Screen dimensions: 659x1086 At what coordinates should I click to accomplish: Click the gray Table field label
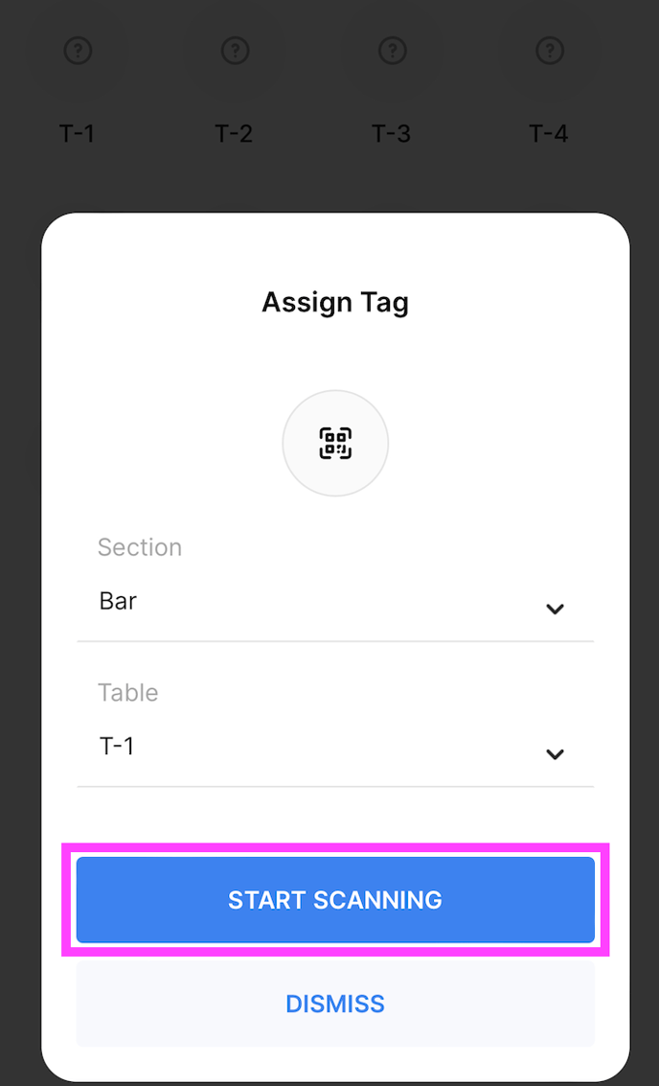[128, 692]
